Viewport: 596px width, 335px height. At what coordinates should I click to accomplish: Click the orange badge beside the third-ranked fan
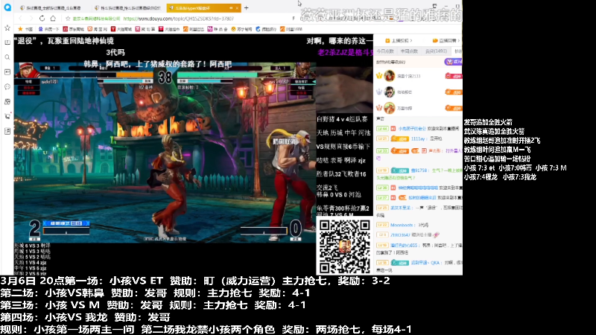tap(454, 108)
